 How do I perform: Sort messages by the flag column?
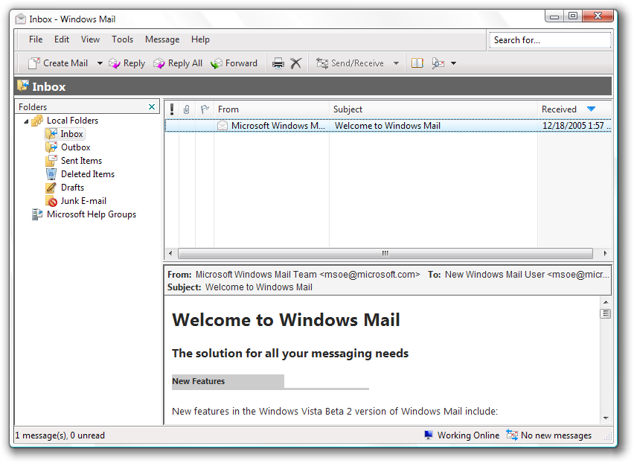point(205,109)
